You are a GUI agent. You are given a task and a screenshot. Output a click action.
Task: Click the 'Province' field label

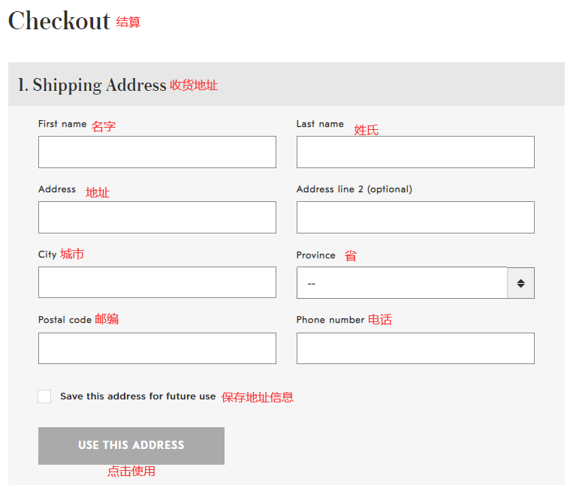[x=315, y=255]
